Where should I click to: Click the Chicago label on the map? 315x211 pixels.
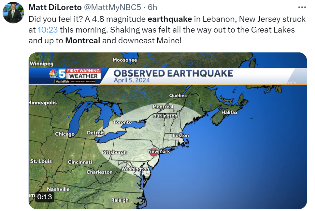click(65, 134)
